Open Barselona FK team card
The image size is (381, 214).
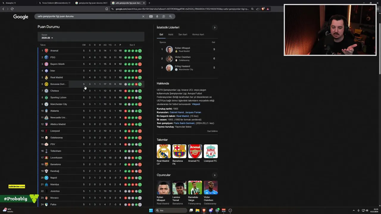click(x=179, y=155)
